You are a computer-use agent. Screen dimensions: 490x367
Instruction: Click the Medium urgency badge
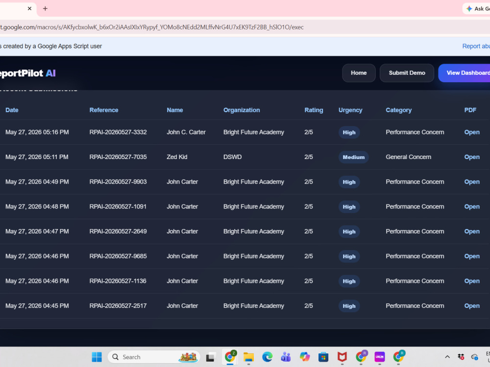coord(353,157)
